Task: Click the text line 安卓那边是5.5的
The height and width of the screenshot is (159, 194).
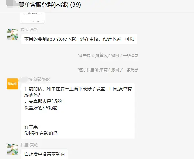Action: [x=43, y=101]
